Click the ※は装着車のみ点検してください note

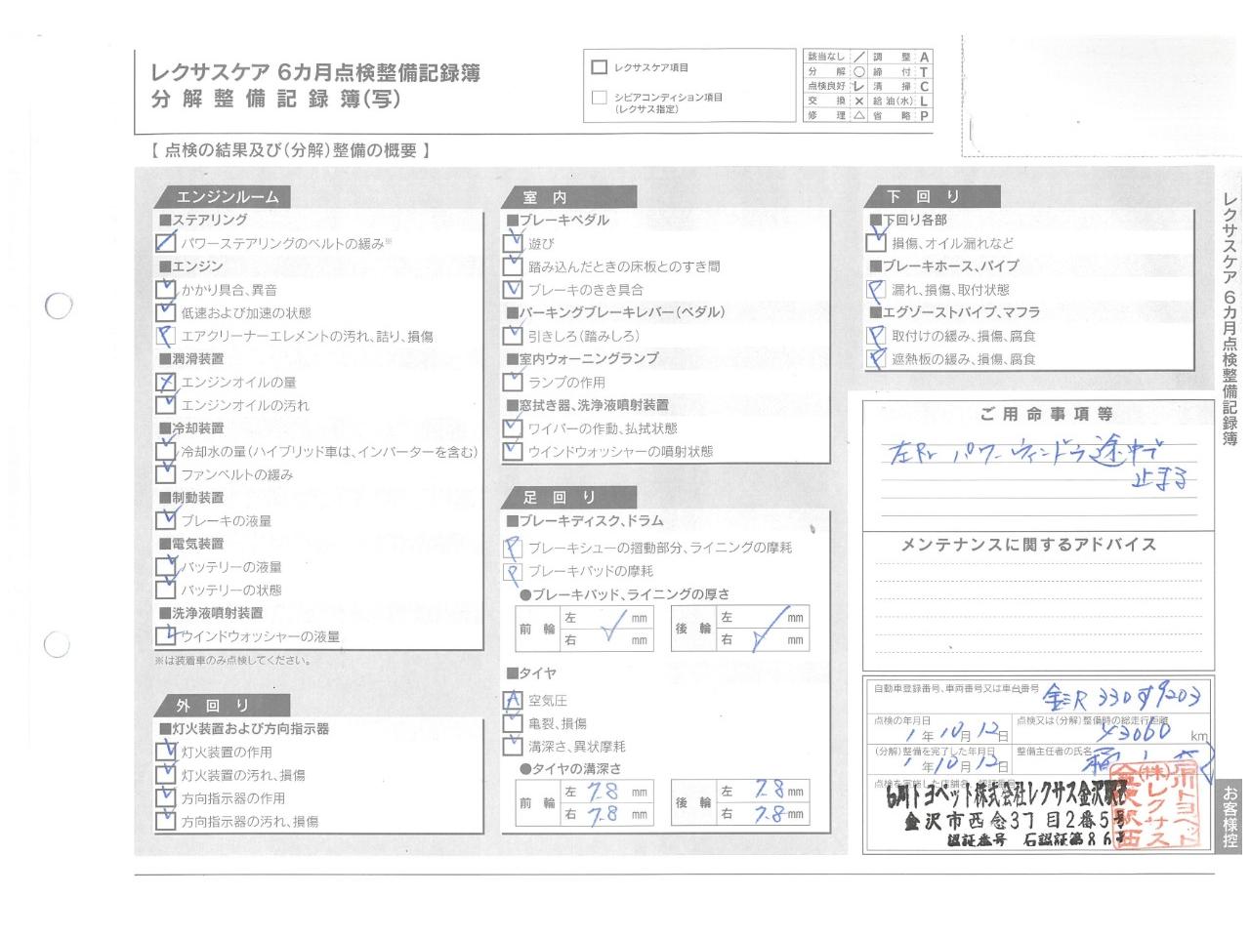[232, 661]
